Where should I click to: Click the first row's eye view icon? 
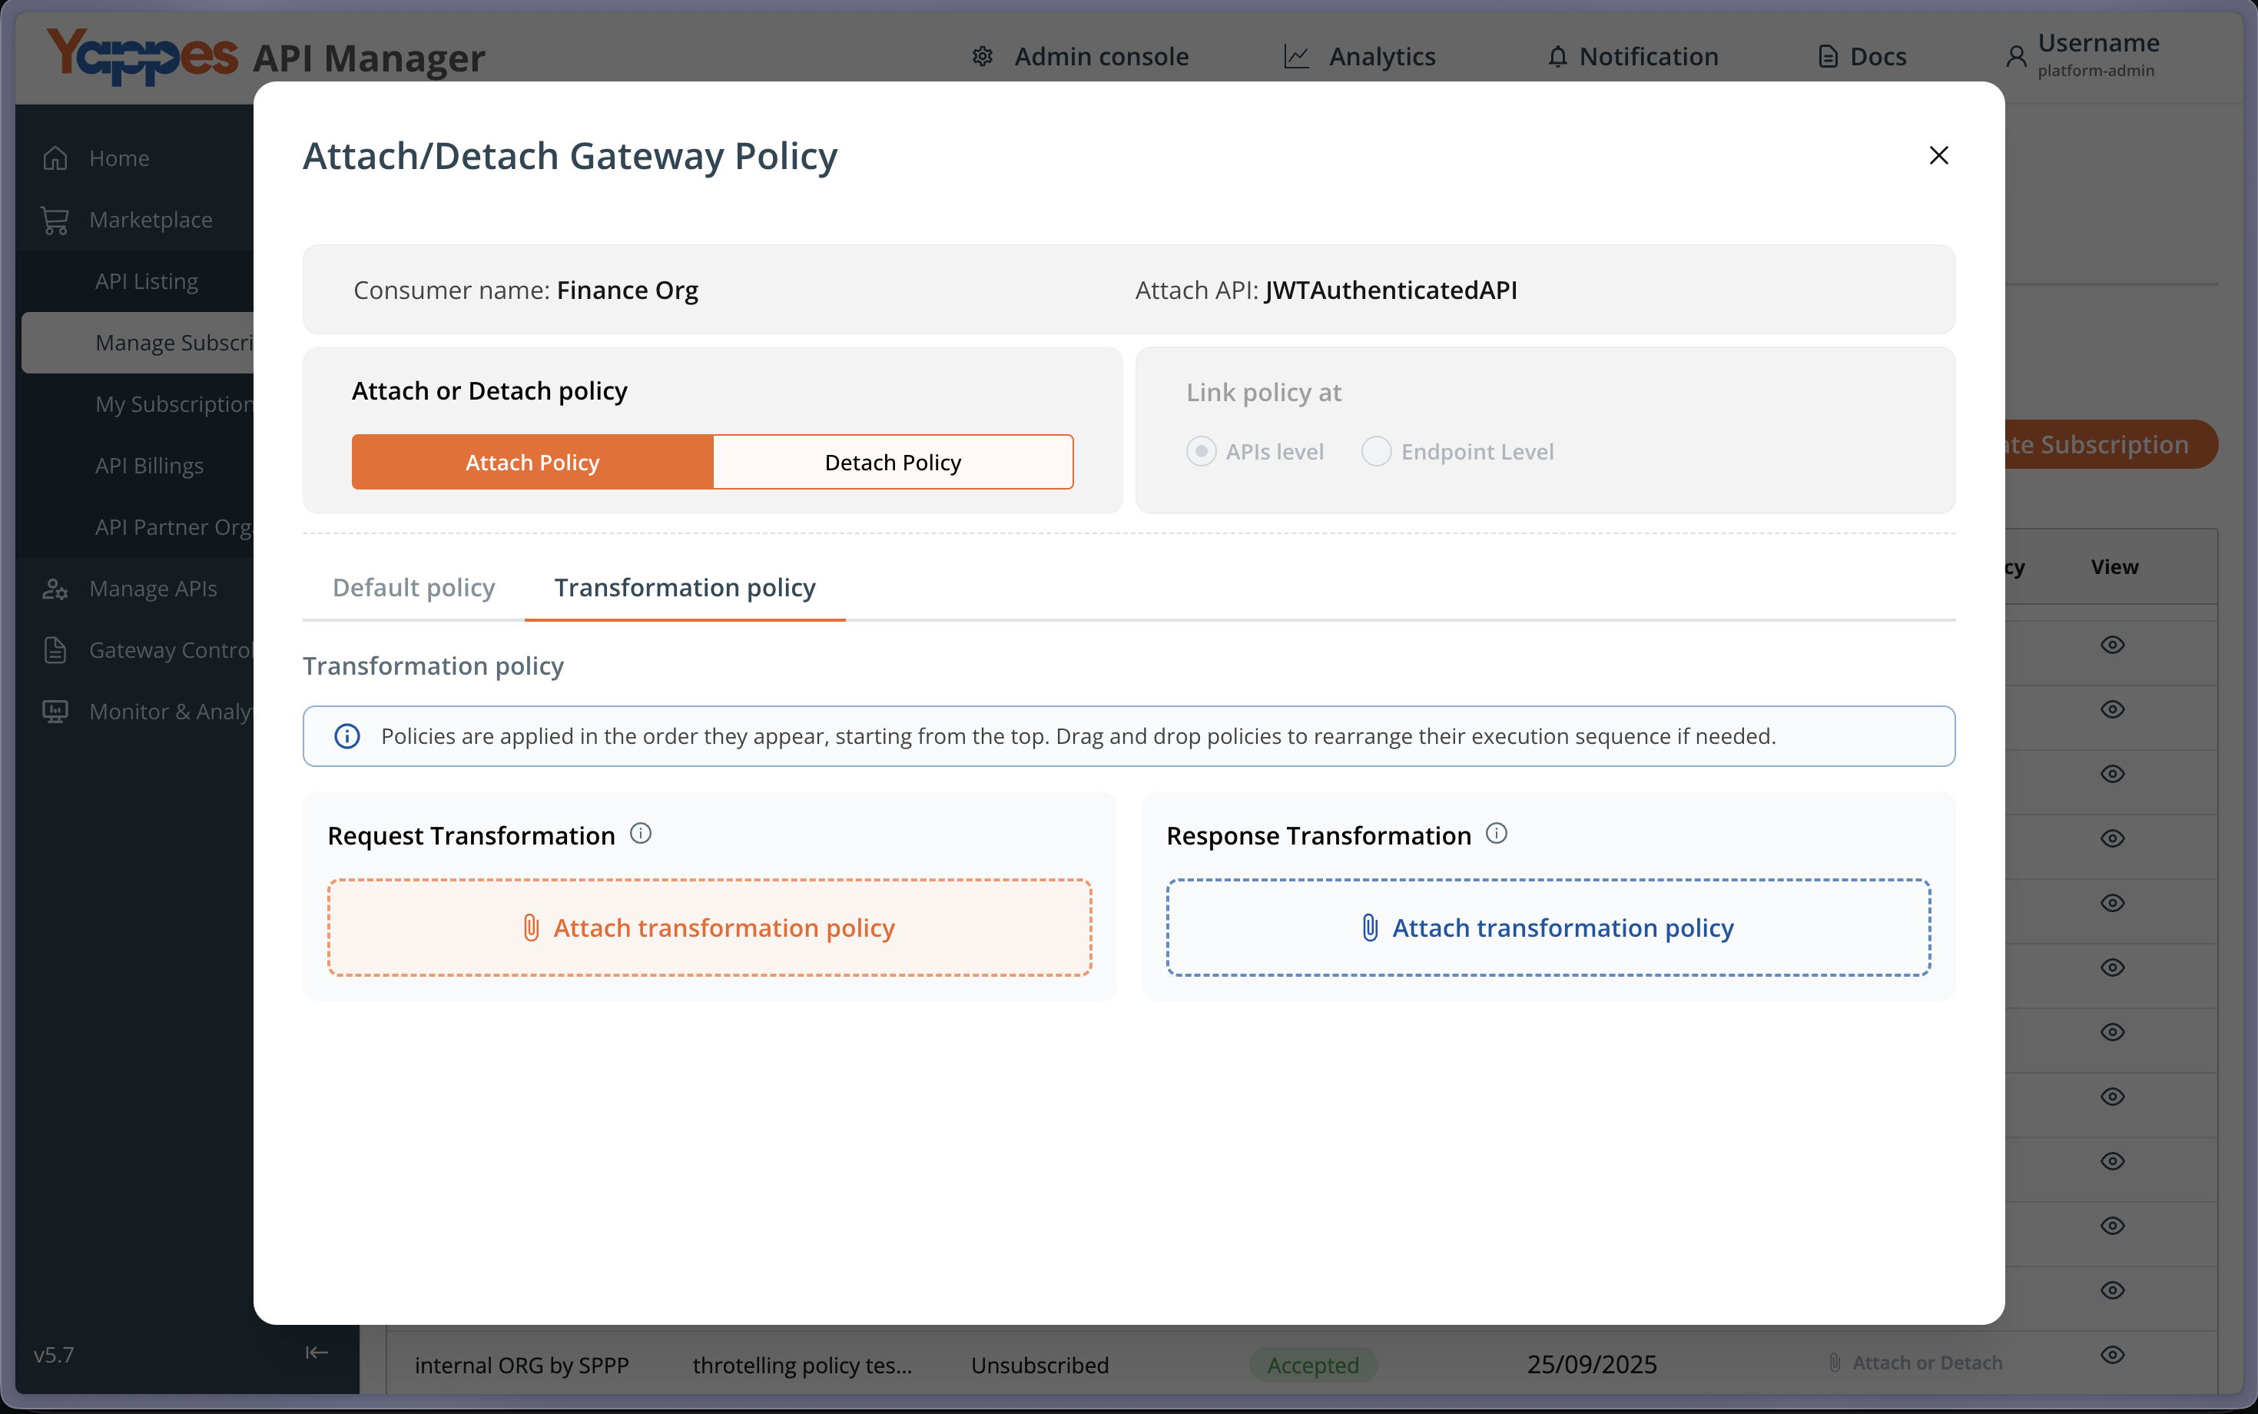(2112, 644)
